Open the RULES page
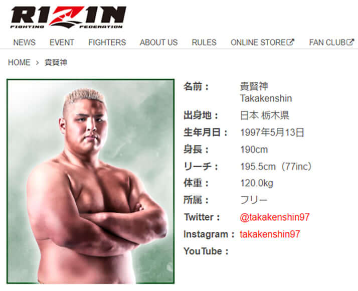Screen dimensions: 358x291 pos(204,43)
